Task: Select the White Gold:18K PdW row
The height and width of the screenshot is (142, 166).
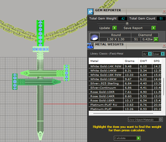Action: pos(125,75)
